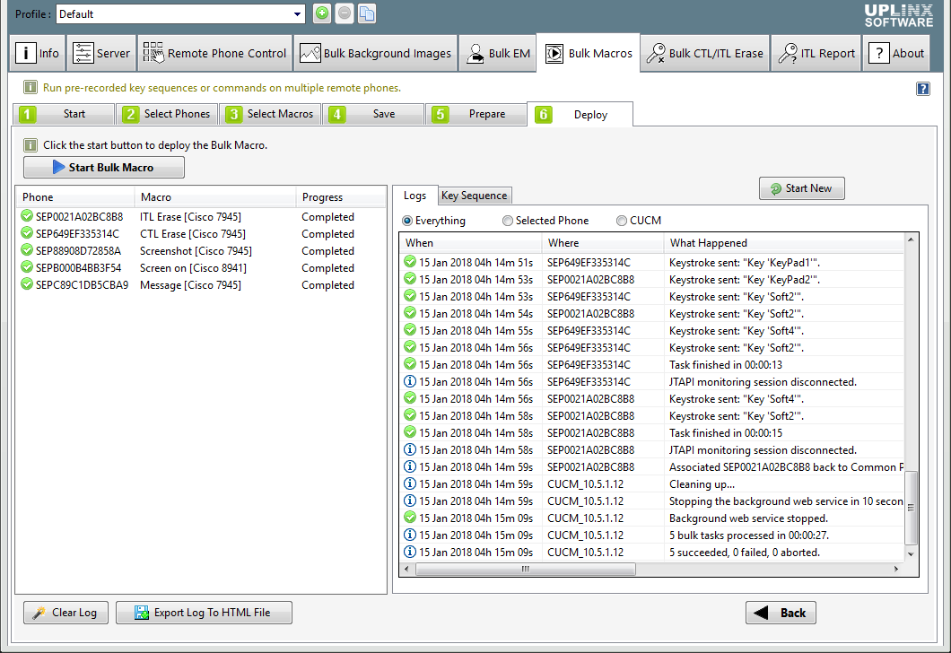The width and height of the screenshot is (951, 653).
Task: Click info icon of 'Cleaning up...' log row
Action: point(409,483)
